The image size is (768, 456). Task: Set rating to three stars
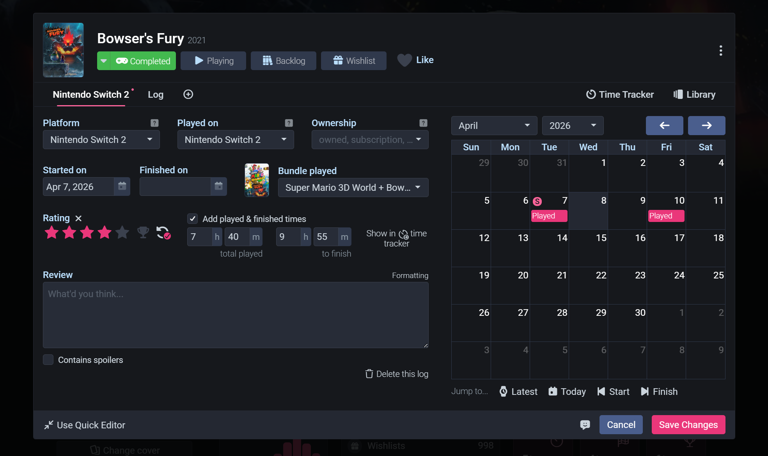click(87, 232)
